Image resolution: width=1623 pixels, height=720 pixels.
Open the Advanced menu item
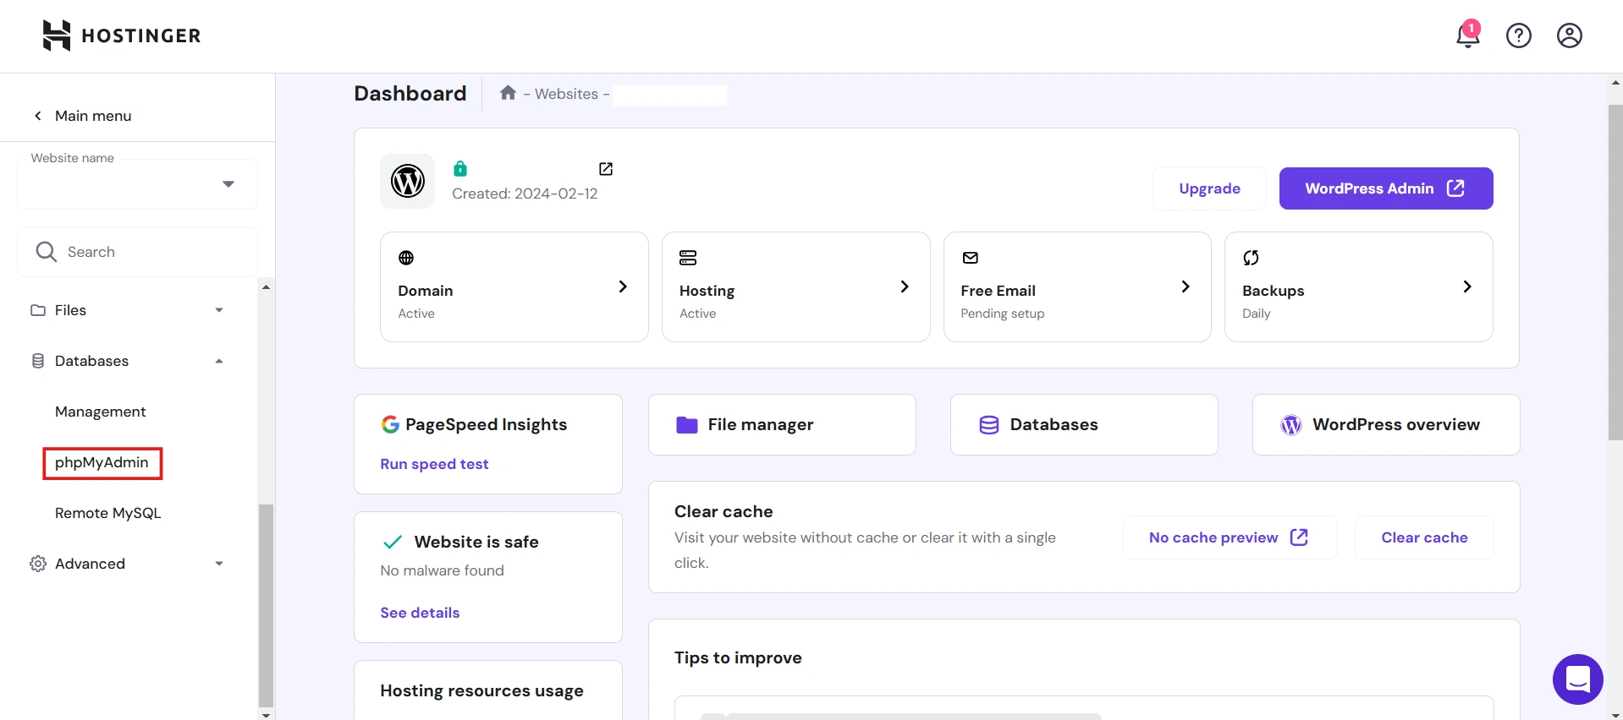[x=90, y=564]
